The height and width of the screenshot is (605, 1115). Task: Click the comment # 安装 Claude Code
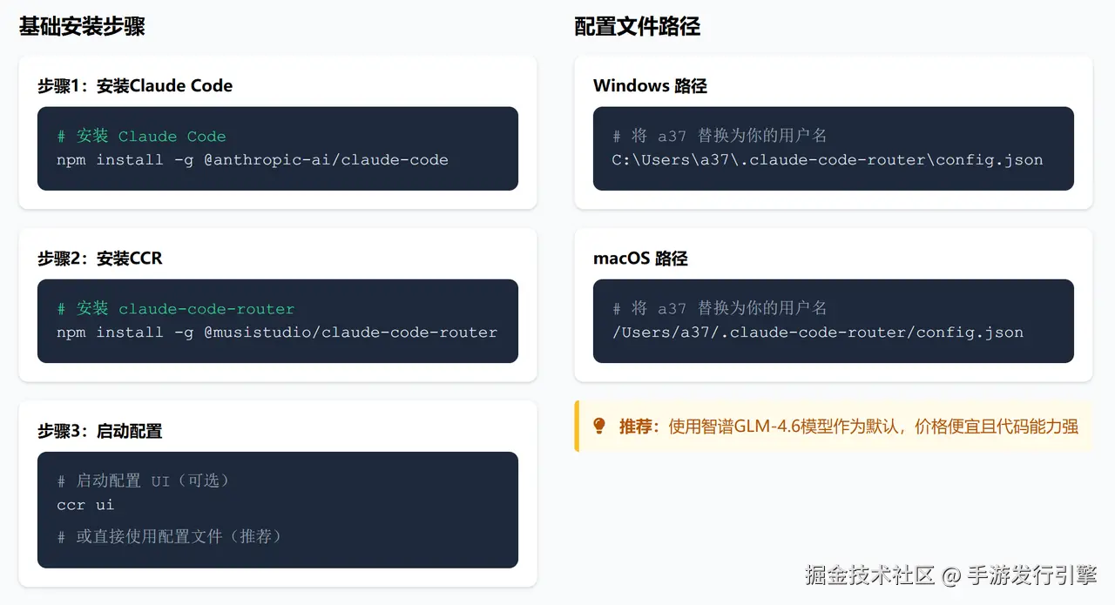pos(141,136)
